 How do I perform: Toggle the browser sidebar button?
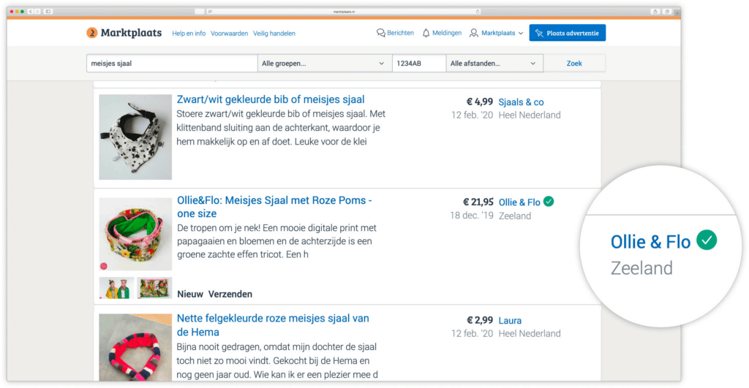48,12
